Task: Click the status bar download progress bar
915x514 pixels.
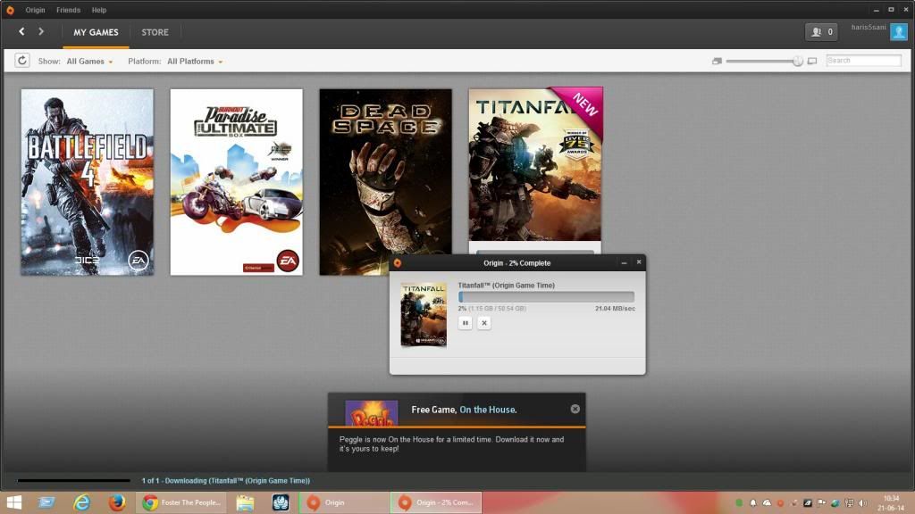Action: click(x=74, y=481)
